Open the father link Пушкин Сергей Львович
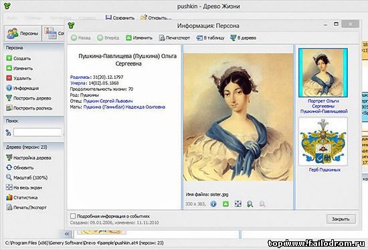 click(x=108, y=101)
